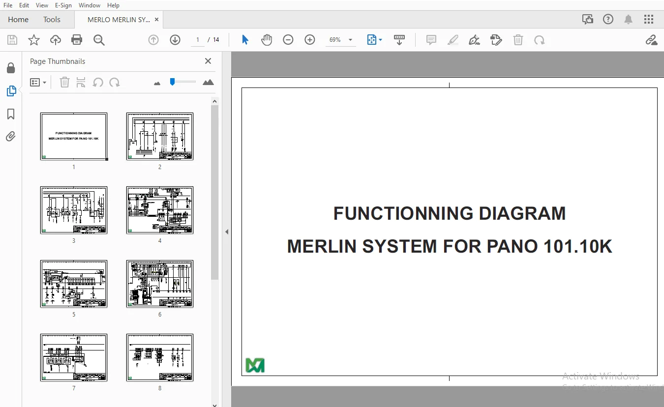This screenshot has width=664, height=407.
Task: Open the Window menu
Action: click(90, 5)
